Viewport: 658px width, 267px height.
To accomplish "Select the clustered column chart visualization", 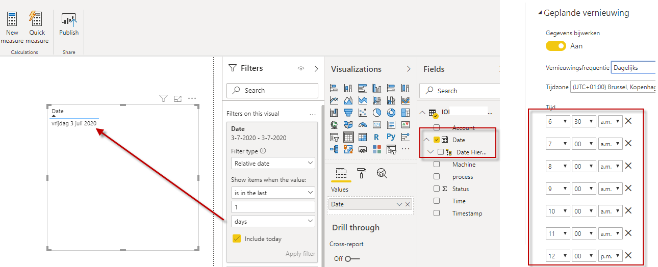I will (x=377, y=88).
